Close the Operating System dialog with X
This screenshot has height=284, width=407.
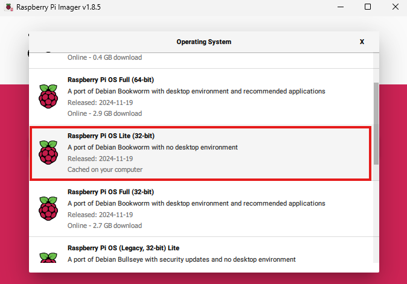(x=362, y=42)
